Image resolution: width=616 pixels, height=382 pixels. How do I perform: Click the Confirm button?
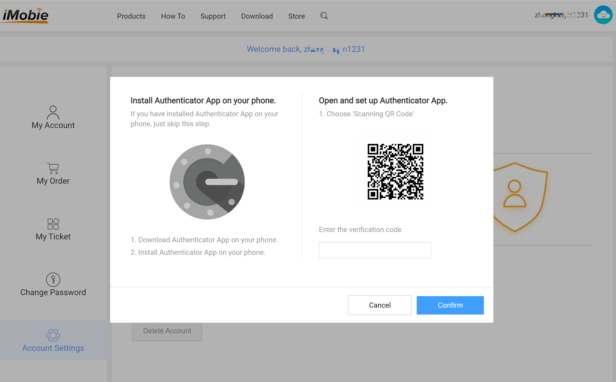click(x=450, y=305)
